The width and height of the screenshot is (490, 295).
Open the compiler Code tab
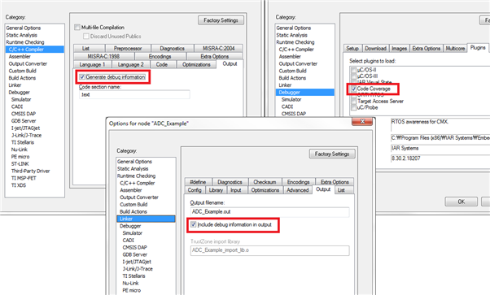[161, 65]
